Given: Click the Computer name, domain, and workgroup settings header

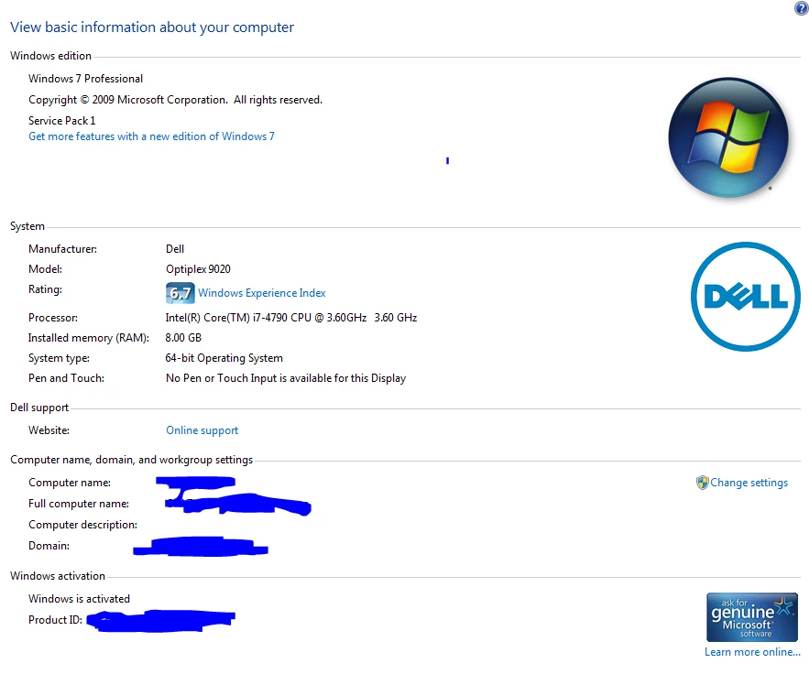Looking at the screenshot, I should tap(132, 460).
